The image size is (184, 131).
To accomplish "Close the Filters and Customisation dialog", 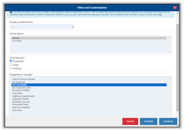I will (x=175, y=8).
